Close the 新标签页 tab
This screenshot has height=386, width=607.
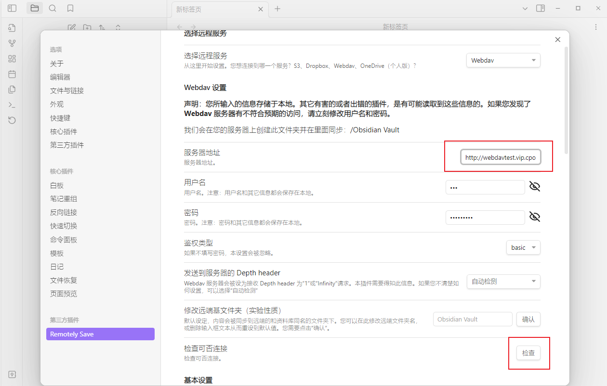261,9
